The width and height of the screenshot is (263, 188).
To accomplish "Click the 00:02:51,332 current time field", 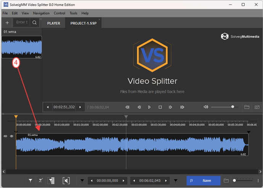I will tap(64, 107).
